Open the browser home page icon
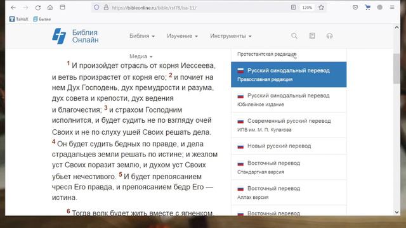The image size is (406, 228). (x=50, y=8)
